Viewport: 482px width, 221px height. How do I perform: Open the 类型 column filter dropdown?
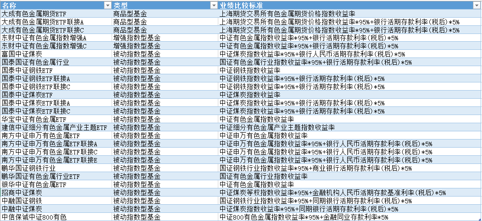[x=214, y=5]
